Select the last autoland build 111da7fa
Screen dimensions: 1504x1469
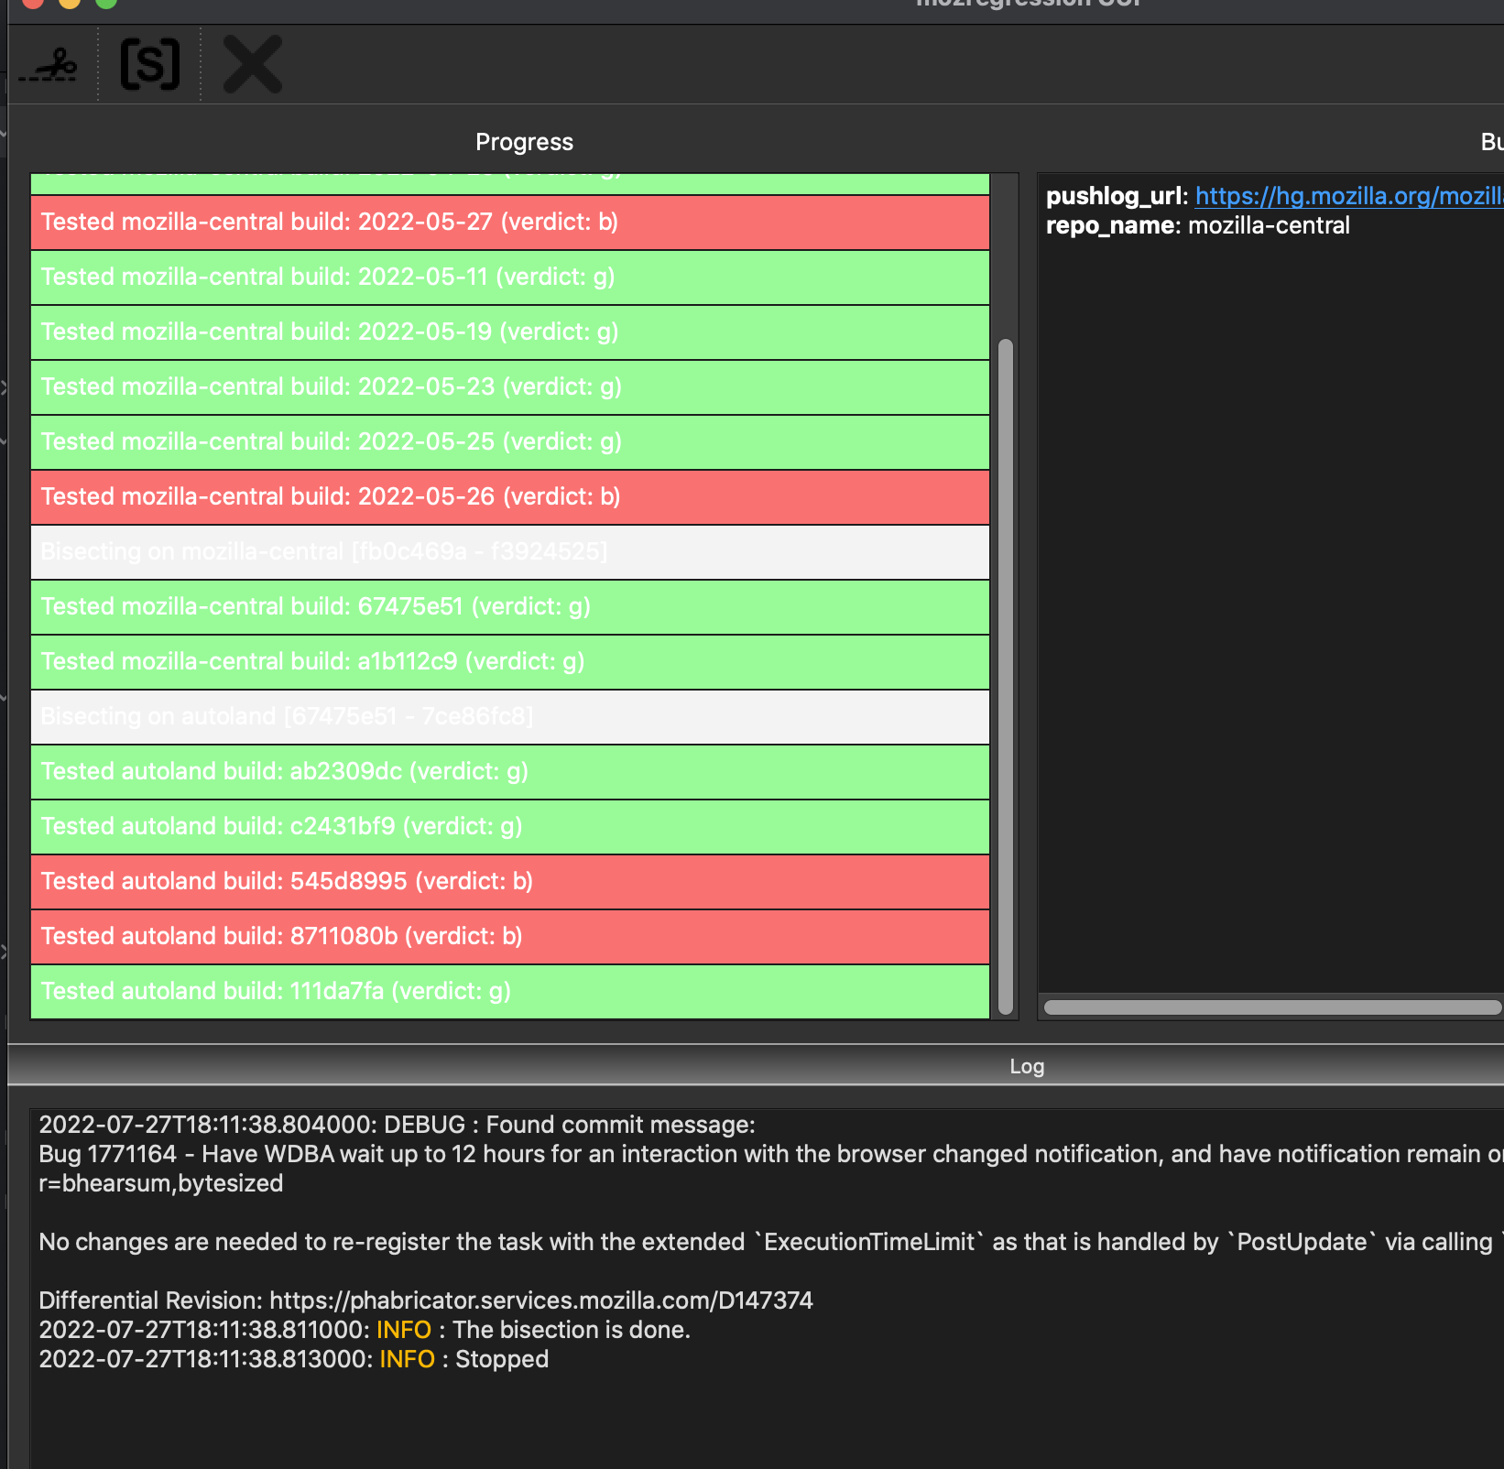(x=509, y=992)
